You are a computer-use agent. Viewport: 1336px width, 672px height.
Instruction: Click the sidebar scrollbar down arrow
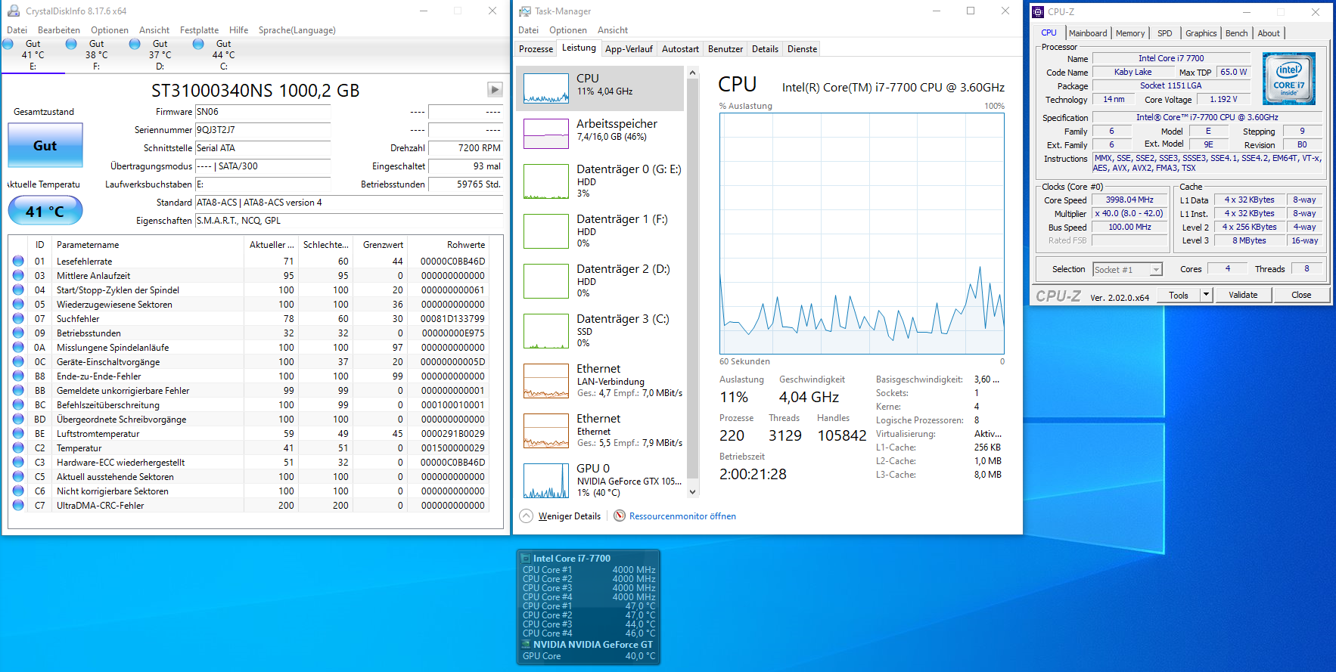[692, 491]
